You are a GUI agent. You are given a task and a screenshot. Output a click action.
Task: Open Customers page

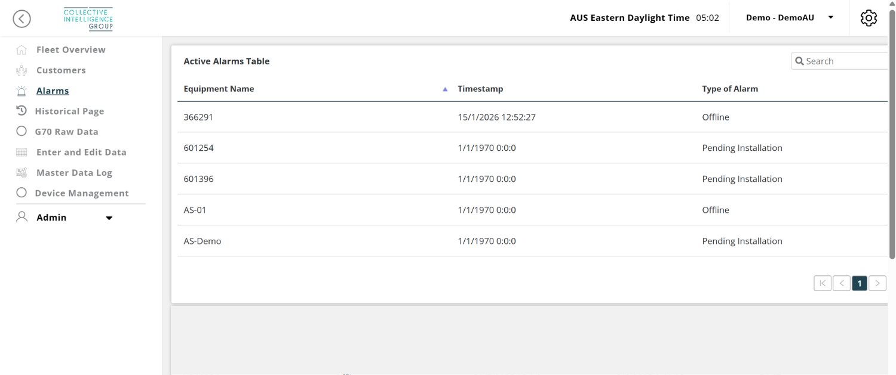tap(61, 70)
